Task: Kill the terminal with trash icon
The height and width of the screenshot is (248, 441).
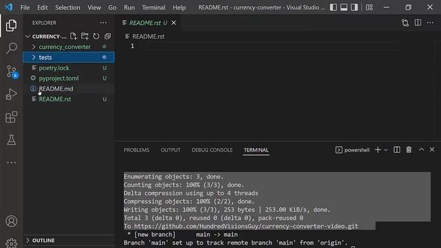Action: (x=409, y=150)
